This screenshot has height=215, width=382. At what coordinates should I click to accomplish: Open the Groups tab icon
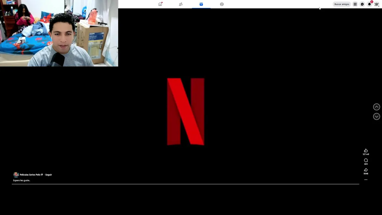pos(222,4)
